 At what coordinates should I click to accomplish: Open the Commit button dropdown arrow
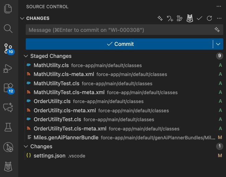click(218, 44)
